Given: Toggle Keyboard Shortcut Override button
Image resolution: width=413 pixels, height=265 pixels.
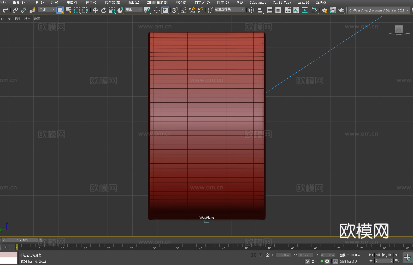Looking at the screenshot, I should click(x=165, y=10).
